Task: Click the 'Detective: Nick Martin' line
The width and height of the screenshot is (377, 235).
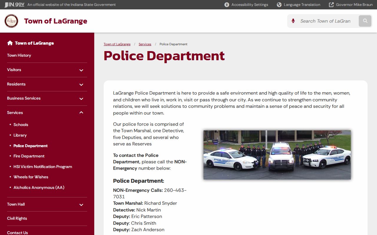Action: [x=137, y=210]
